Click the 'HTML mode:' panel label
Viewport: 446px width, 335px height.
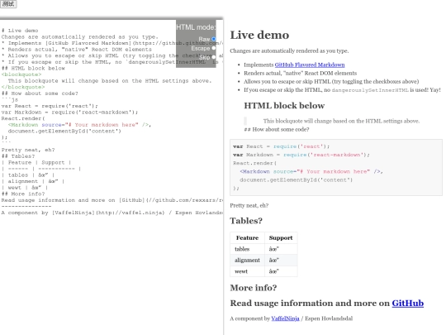tap(196, 27)
